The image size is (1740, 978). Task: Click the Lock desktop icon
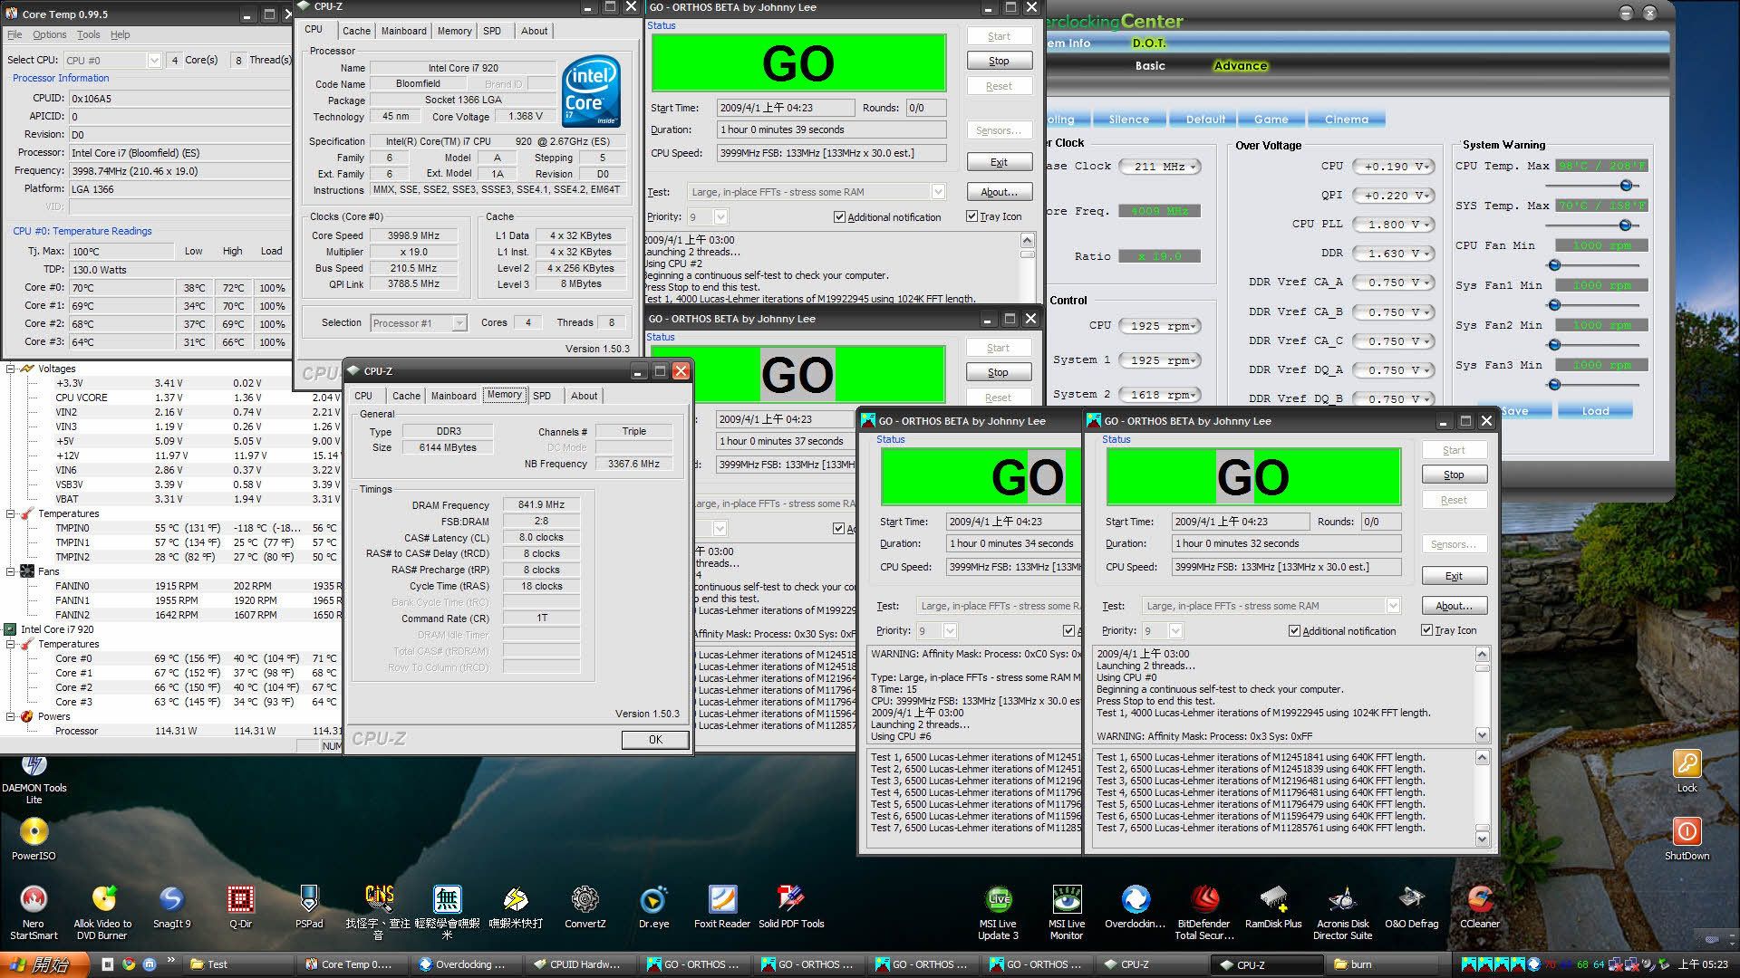pyautogui.click(x=1687, y=771)
